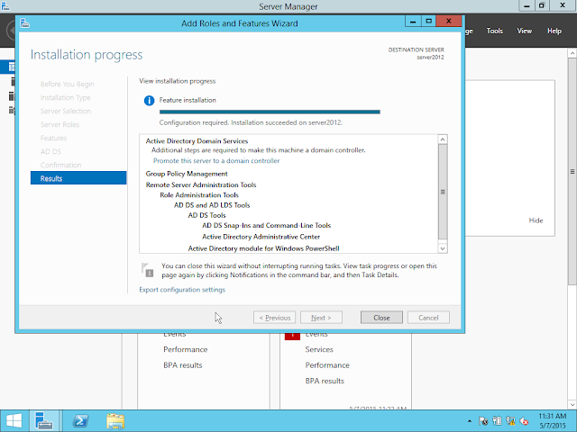The image size is (577, 432).
Task: Click the DESTINATION SERVER server2012 label
Action: pyautogui.click(x=417, y=54)
